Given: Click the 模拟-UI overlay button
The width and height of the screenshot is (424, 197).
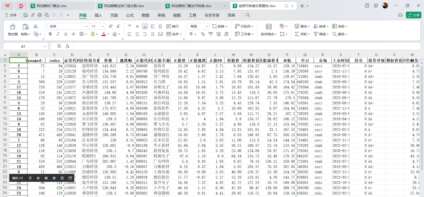Looking at the screenshot, I should coord(18,178).
